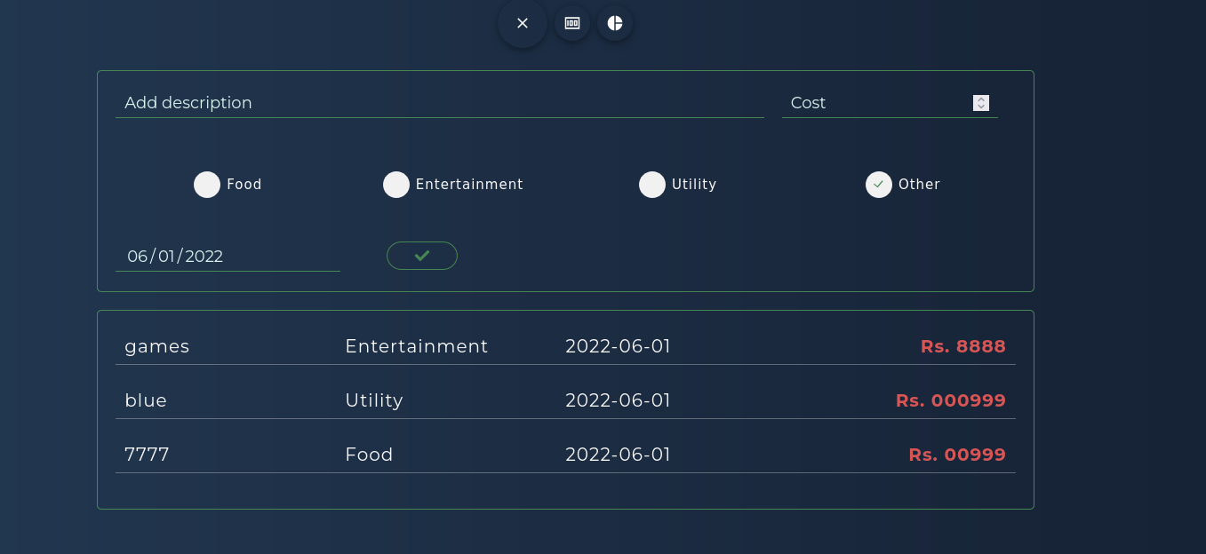Click the selected Other radio button

[878, 185]
